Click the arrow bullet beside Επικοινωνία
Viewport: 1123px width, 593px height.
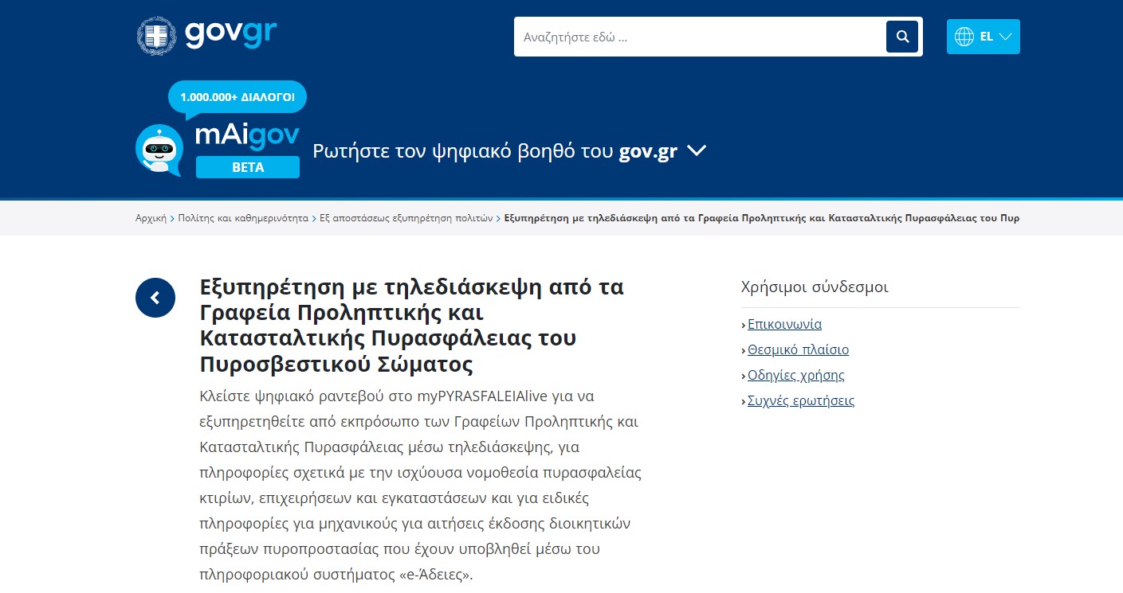(x=744, y=325)
